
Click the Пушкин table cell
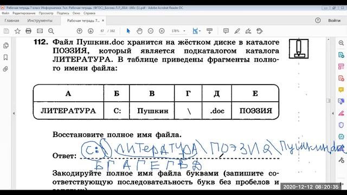coord(152,110)
